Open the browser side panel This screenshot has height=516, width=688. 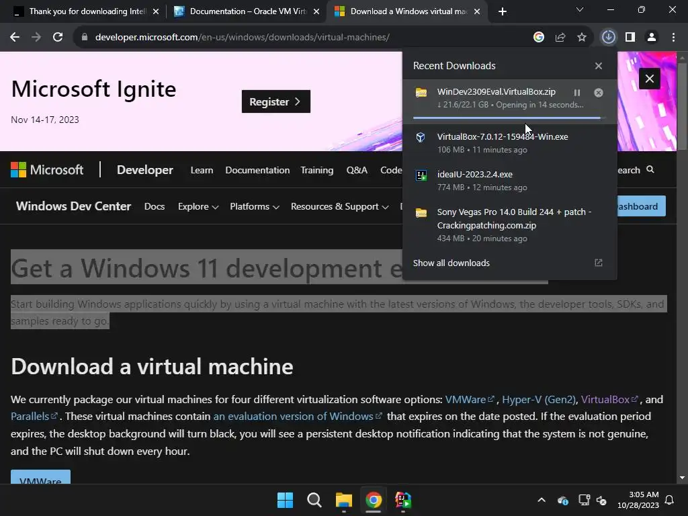(x=630, y=38)
